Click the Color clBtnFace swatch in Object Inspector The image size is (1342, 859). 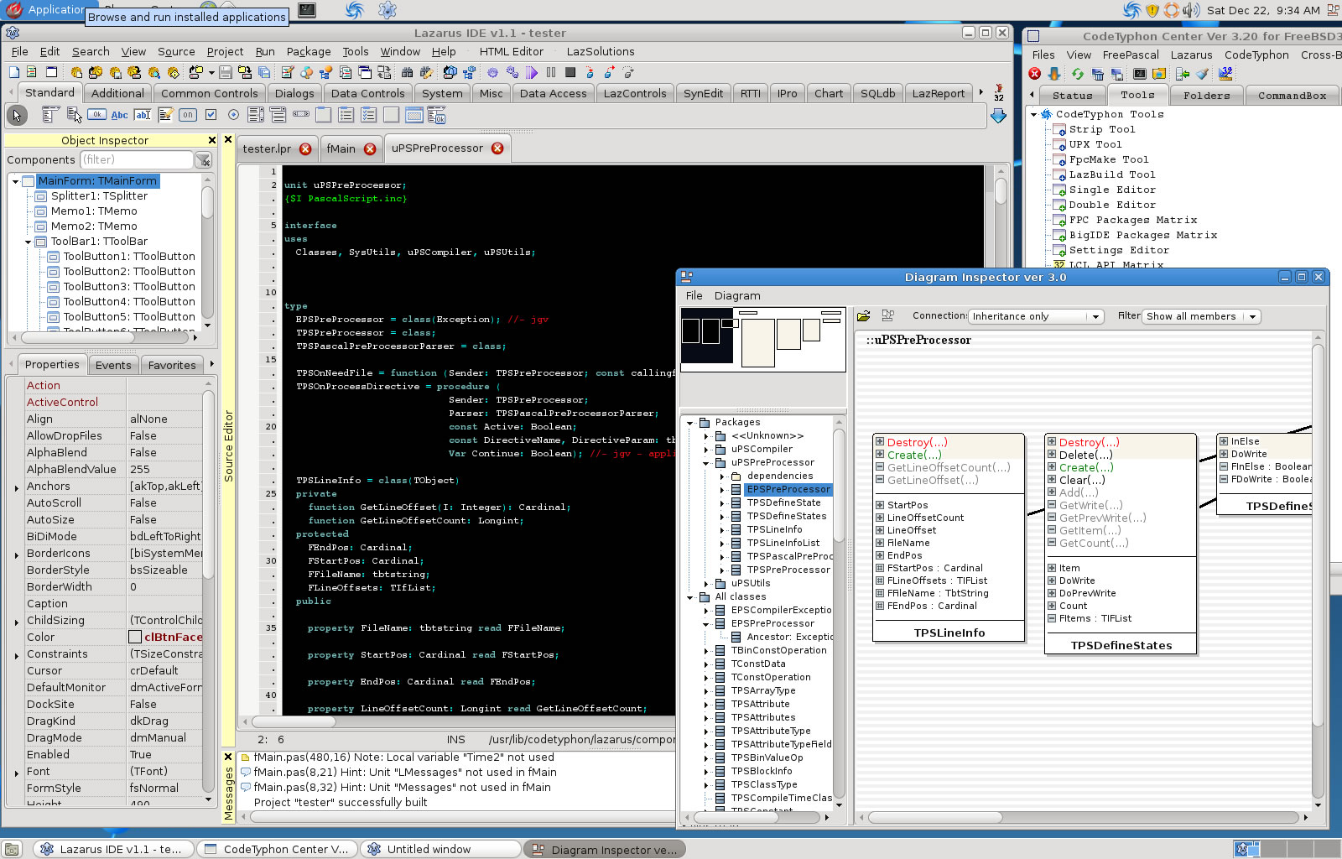coord(135,638)
